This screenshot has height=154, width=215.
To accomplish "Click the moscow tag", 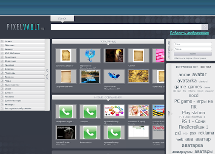I will click(x=209, y=91).
